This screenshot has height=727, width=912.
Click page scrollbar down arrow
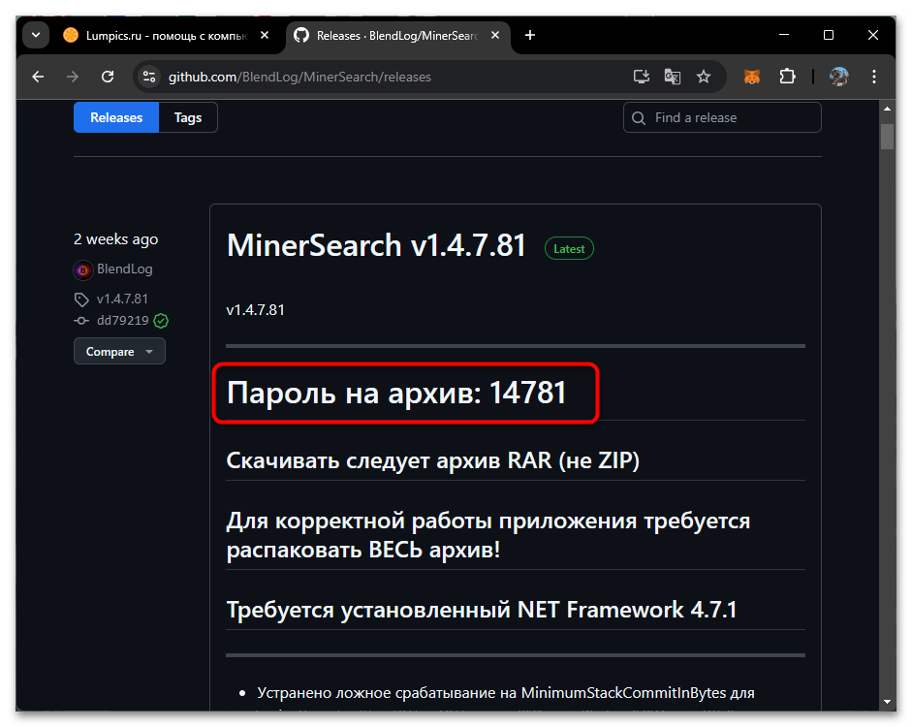[x=887, y=702]
